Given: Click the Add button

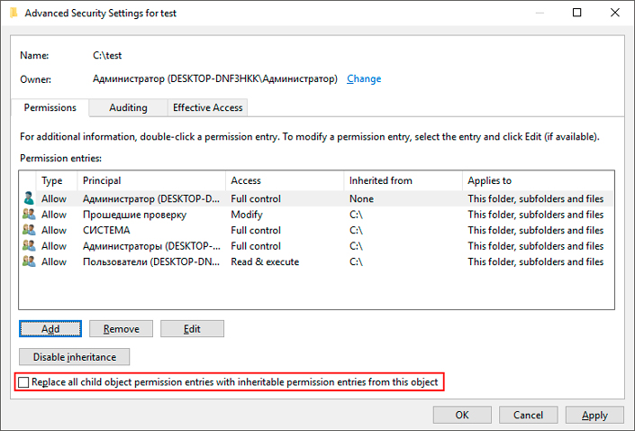Looking at the screenshot, I should [x=50, y=329].
